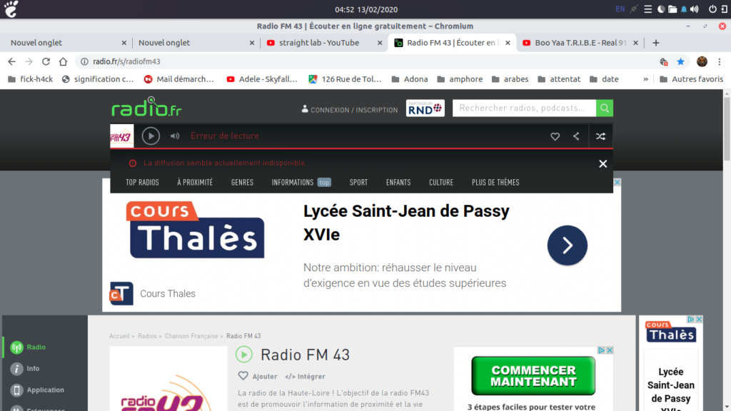
Task: Open the amphore bookmark folder
Action: 460,79
